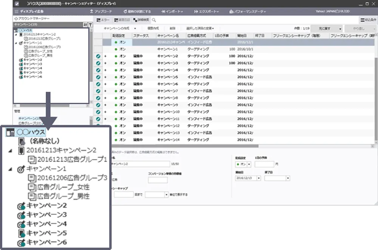Click the edited pencil icon on キャンペーン2 row

click(98, 56)
